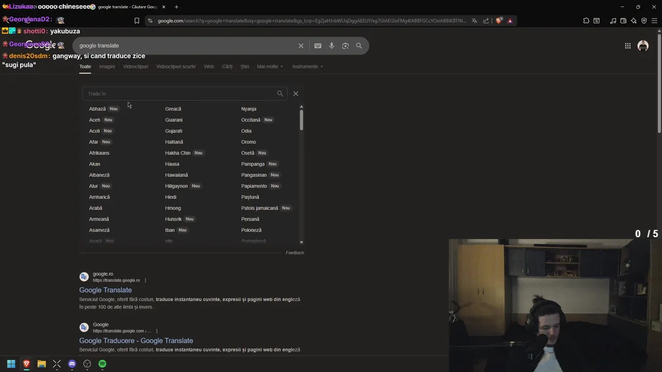Switch to the Videoclipuri tab

click(x=136, y=67)
